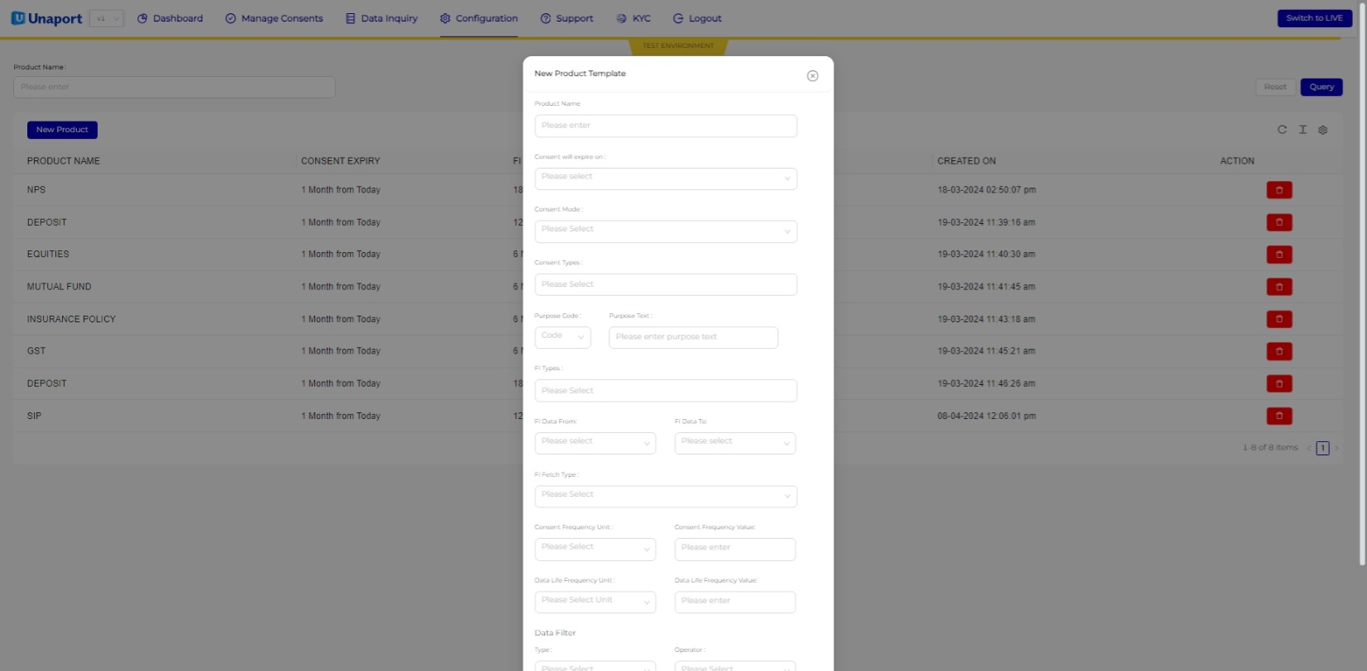The image size is (1367, 671).
Task: Click the Purpose Text input field
Action: tap(693, 337)
